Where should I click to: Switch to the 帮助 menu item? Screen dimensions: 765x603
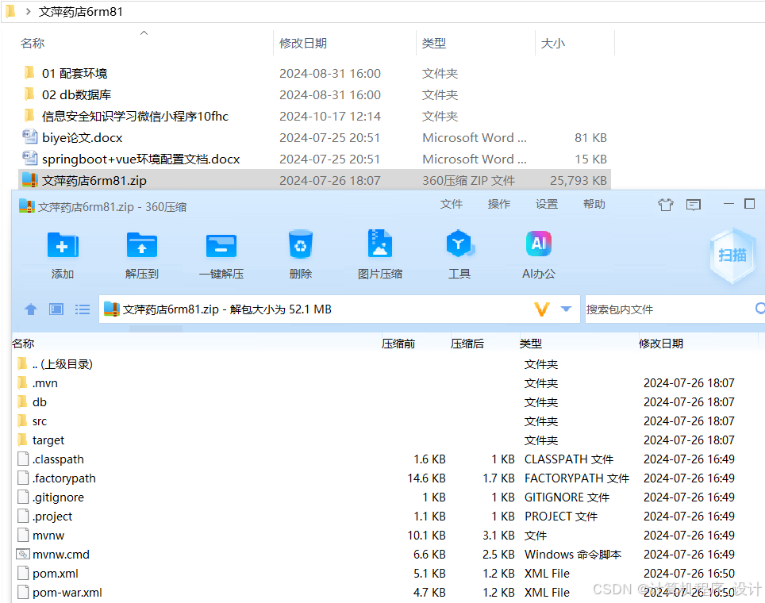(594, 204)
